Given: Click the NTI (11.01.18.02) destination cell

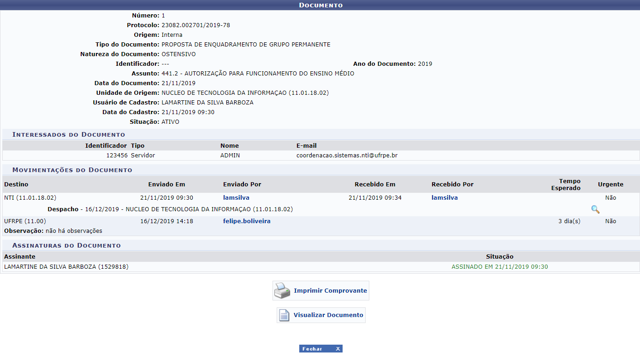Looking at the screenshot, I should (30, 198).
